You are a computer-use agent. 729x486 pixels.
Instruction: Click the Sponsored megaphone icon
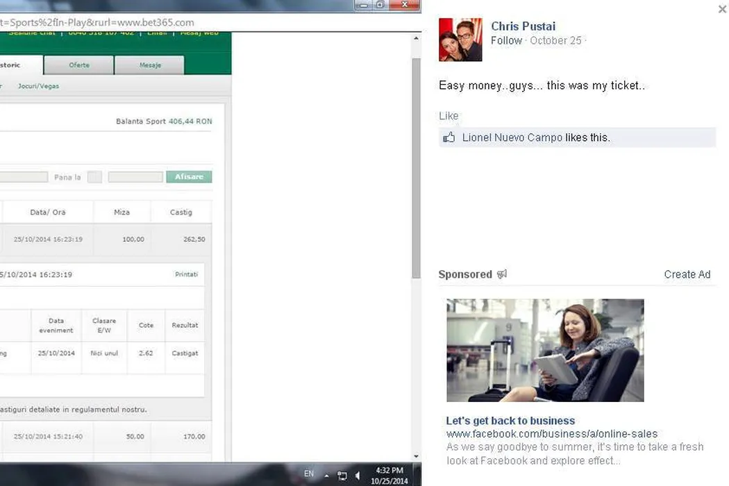(x=502, y=274)
